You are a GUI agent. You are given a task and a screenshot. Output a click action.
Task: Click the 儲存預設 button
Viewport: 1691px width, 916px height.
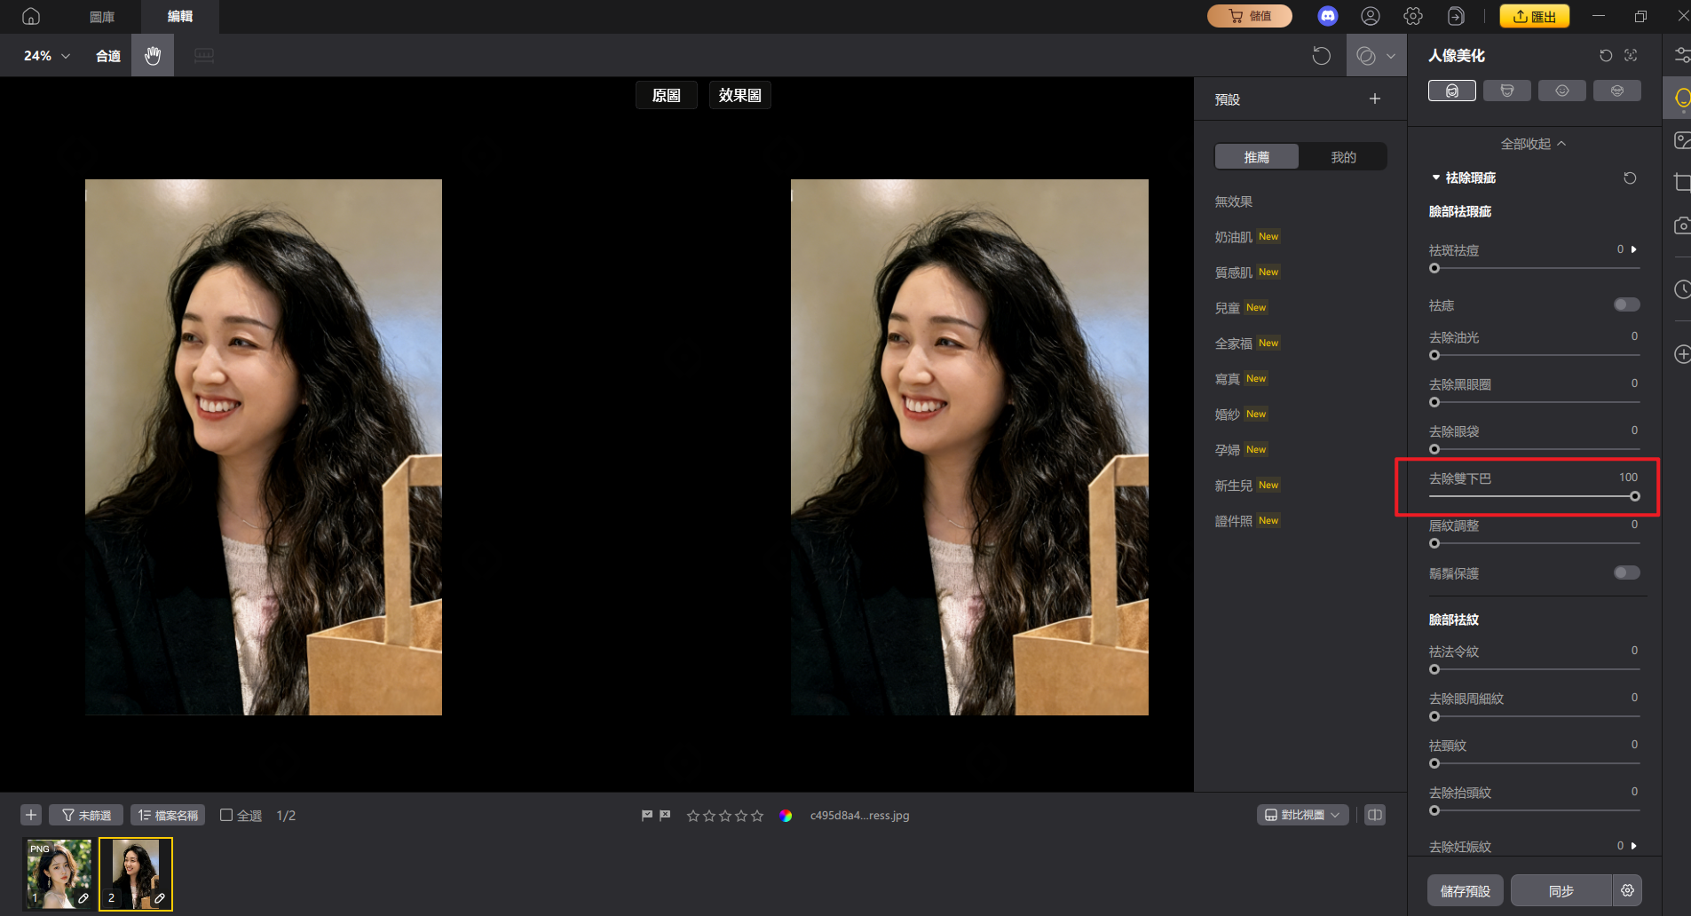coord(1464,890)
